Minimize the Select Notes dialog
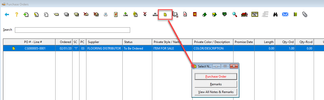The width and height of the screenshot is (324, 100). click(216, 66)
